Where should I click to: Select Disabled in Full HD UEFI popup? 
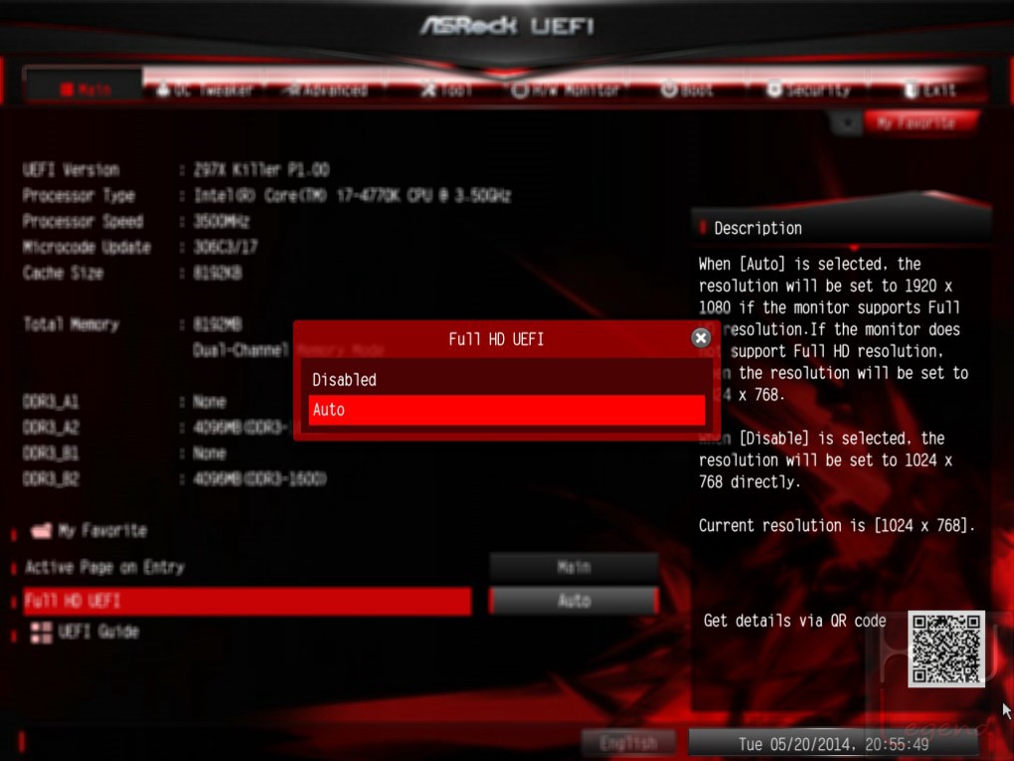click(506, 380)
